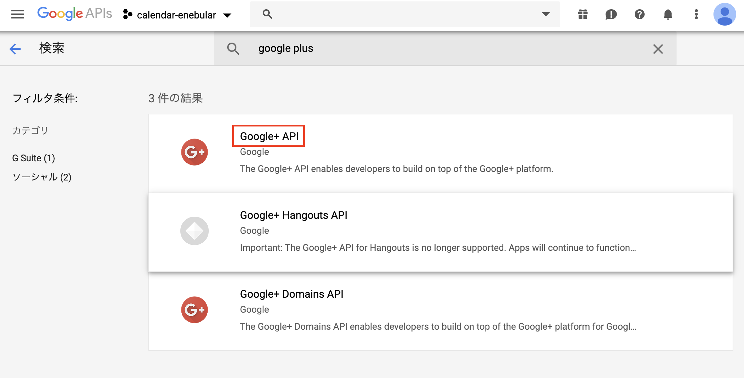Screen dimensions: 744x378
Task: Go back with the blue arrow
Action: tap(15, 49)
